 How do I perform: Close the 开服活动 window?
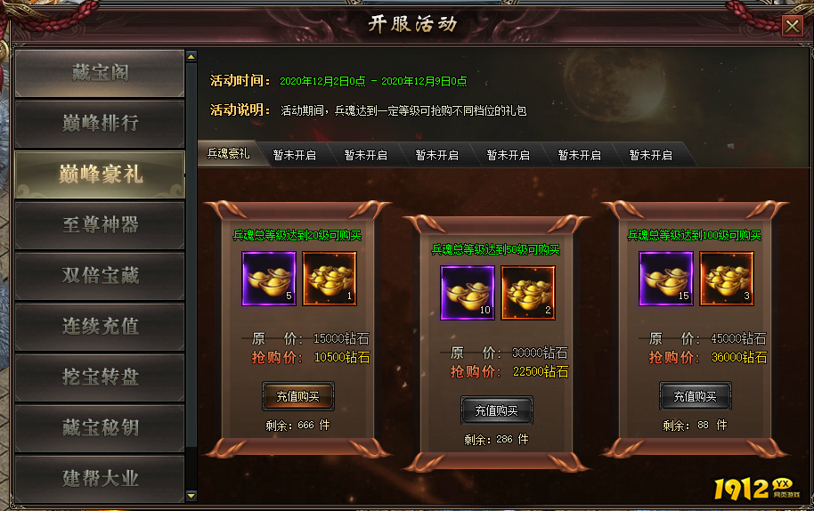pos(793,26)
